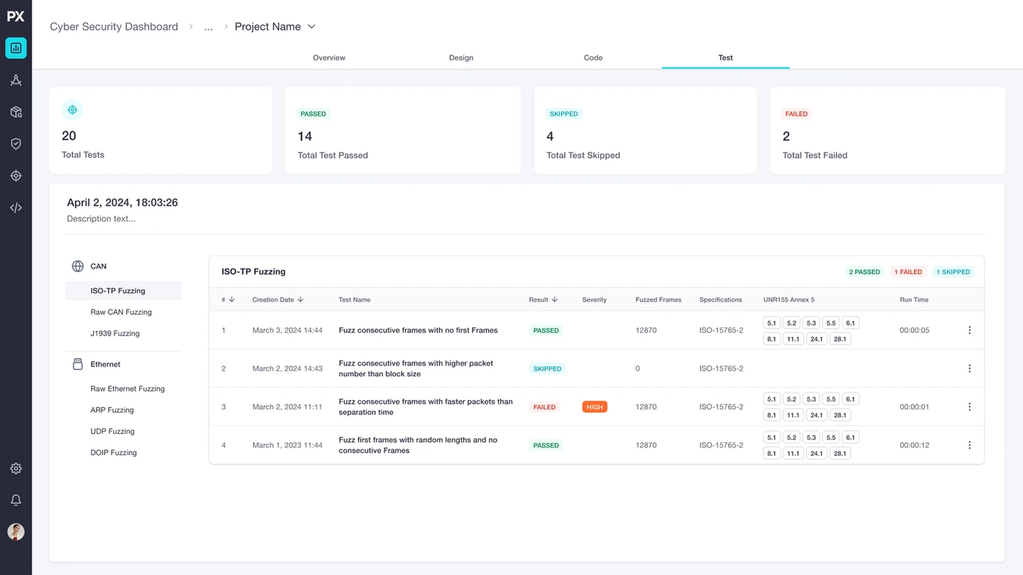Click the Total Test Skipped card
1023x575 pixels.
click(x=645, y=130)
